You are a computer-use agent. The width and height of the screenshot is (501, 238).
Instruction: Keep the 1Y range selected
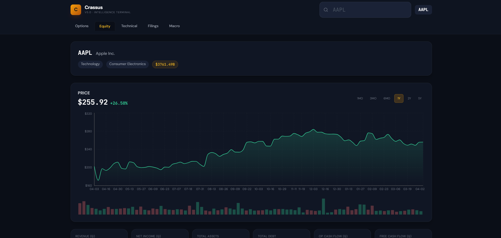tap(399, 98)
